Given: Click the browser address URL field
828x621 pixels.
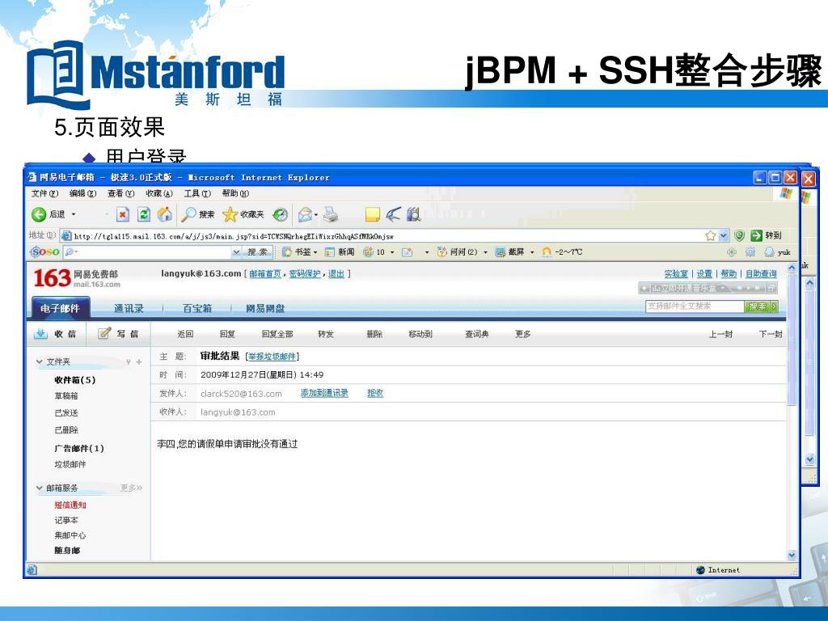Looking at the screenshot, I should [388, 235].
